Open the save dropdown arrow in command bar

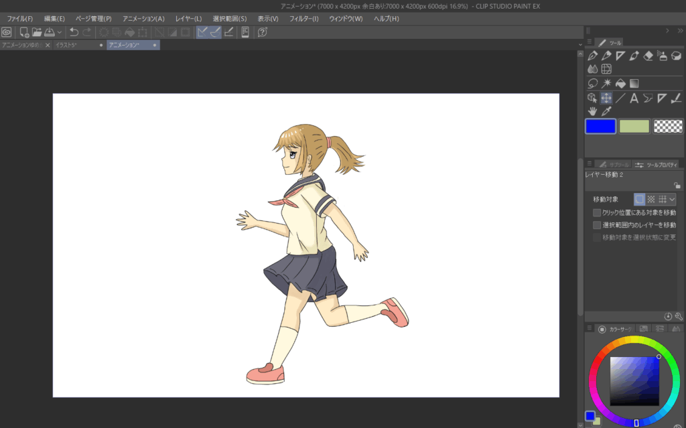(x=60, y=32)
